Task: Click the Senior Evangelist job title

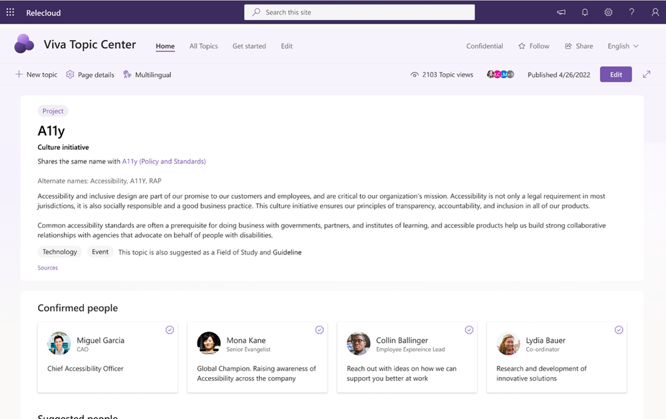Action: (249, 349)
